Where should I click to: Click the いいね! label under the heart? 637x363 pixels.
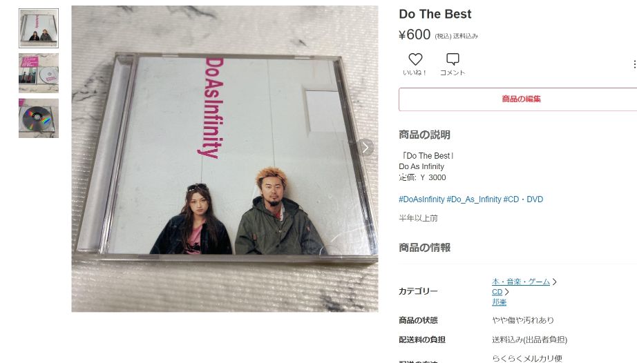point(415,72)
